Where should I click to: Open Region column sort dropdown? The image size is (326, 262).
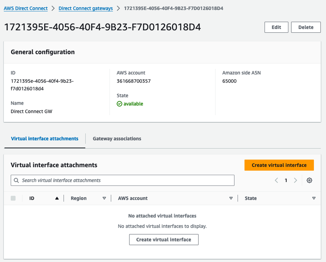[x=104, y=198]
